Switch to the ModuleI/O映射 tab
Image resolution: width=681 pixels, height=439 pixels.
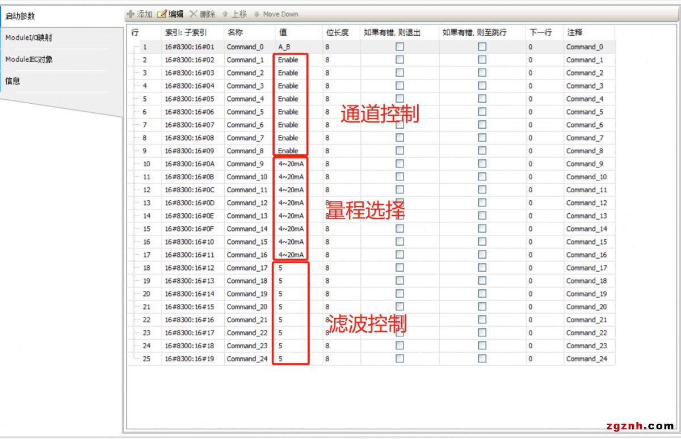pyautogui.click(x=29, y=38)
